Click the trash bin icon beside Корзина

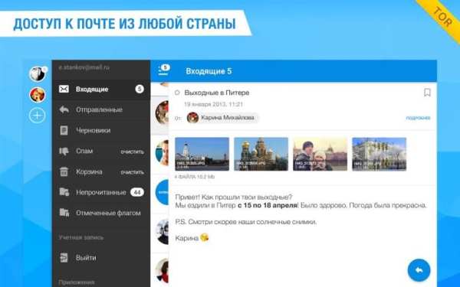(x=64, y=171)
